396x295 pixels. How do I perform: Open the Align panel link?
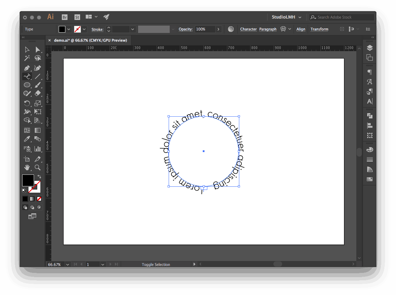coord(300,29)
